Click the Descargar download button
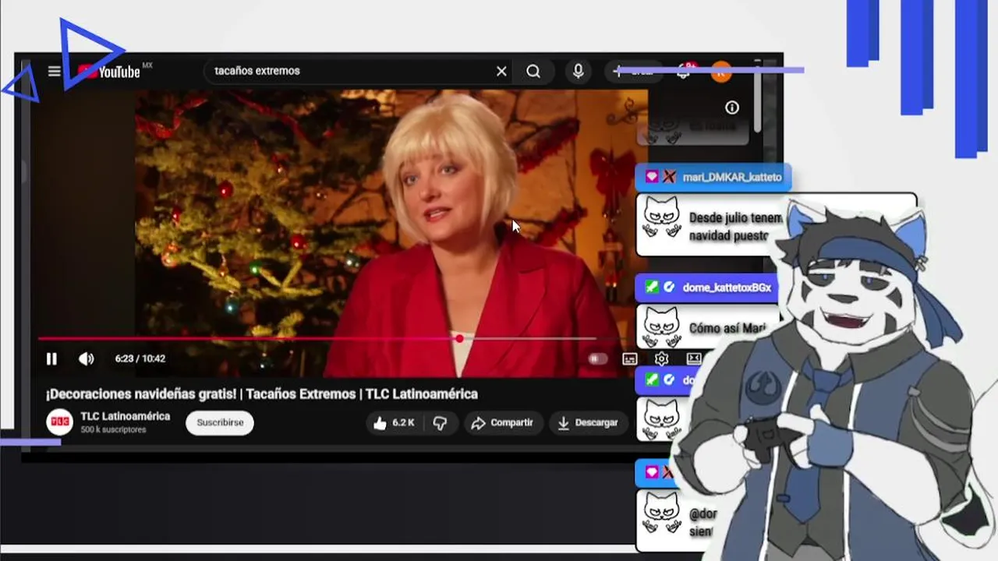The width and height of the screenshot is (998, 561). point(588,422)
